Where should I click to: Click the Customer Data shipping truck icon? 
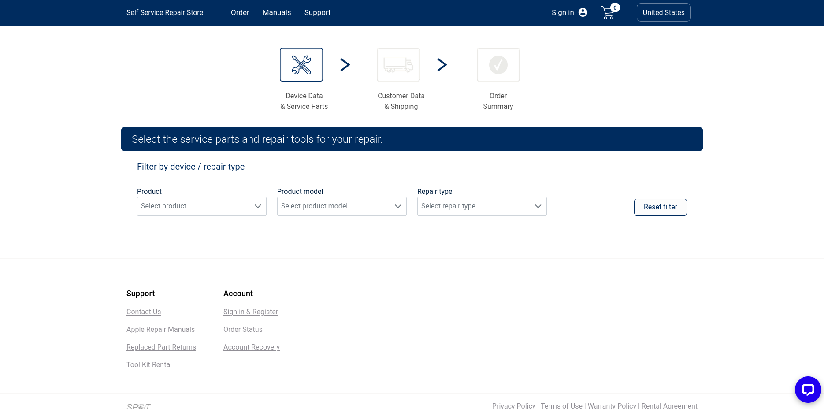(x=398, y=65)
